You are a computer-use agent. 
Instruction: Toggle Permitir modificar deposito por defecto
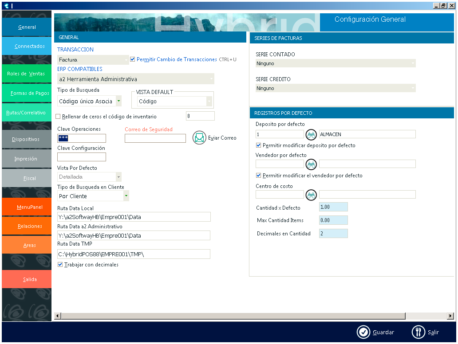click(258, 145)
